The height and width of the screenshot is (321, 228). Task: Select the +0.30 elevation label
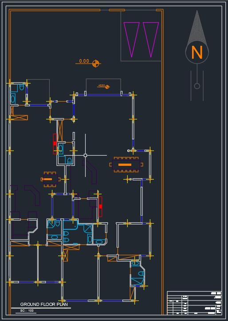point(102,85)
